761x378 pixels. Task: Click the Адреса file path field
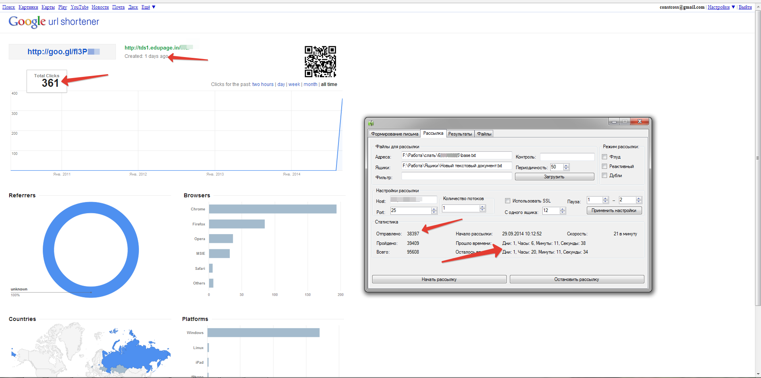point(457,155)
